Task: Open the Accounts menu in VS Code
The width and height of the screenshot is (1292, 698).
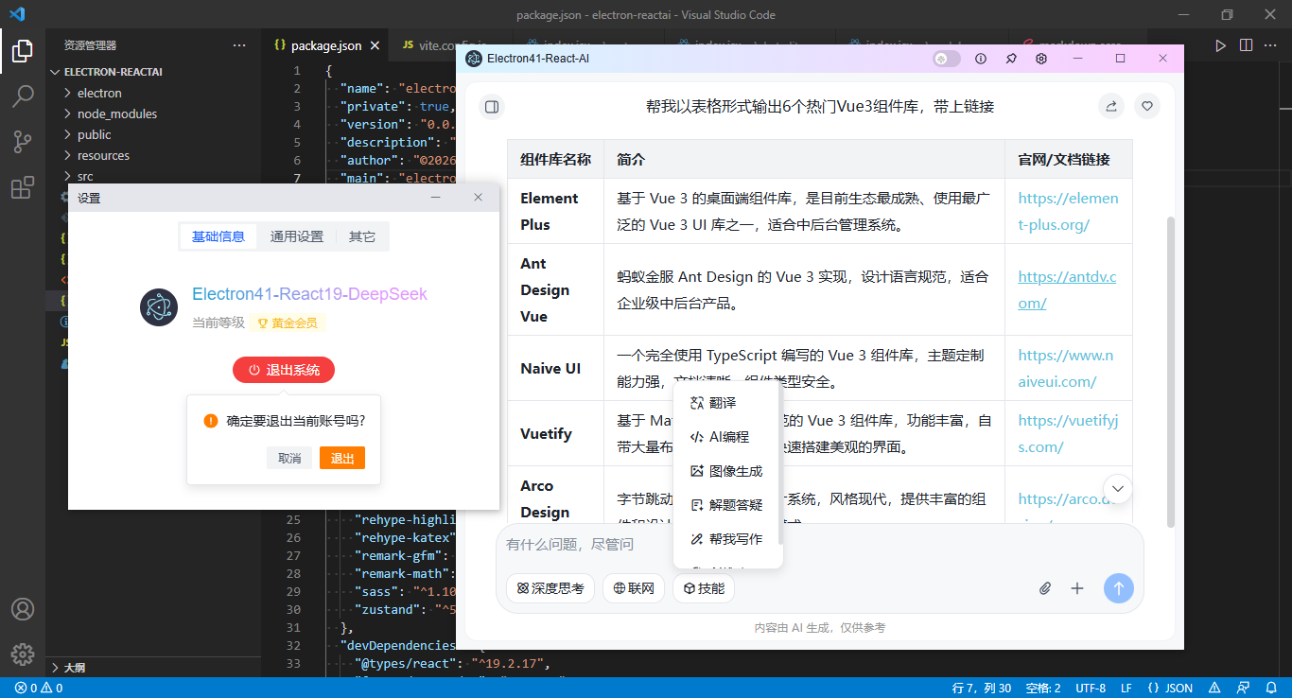Action: [23, 609]
